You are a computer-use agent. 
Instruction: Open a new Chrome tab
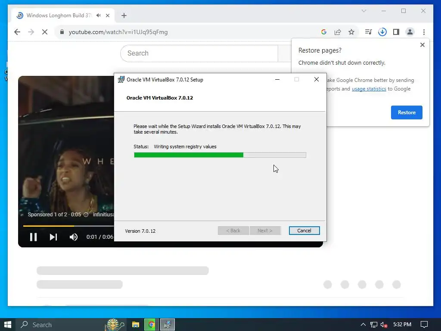(x=124, y=16)
